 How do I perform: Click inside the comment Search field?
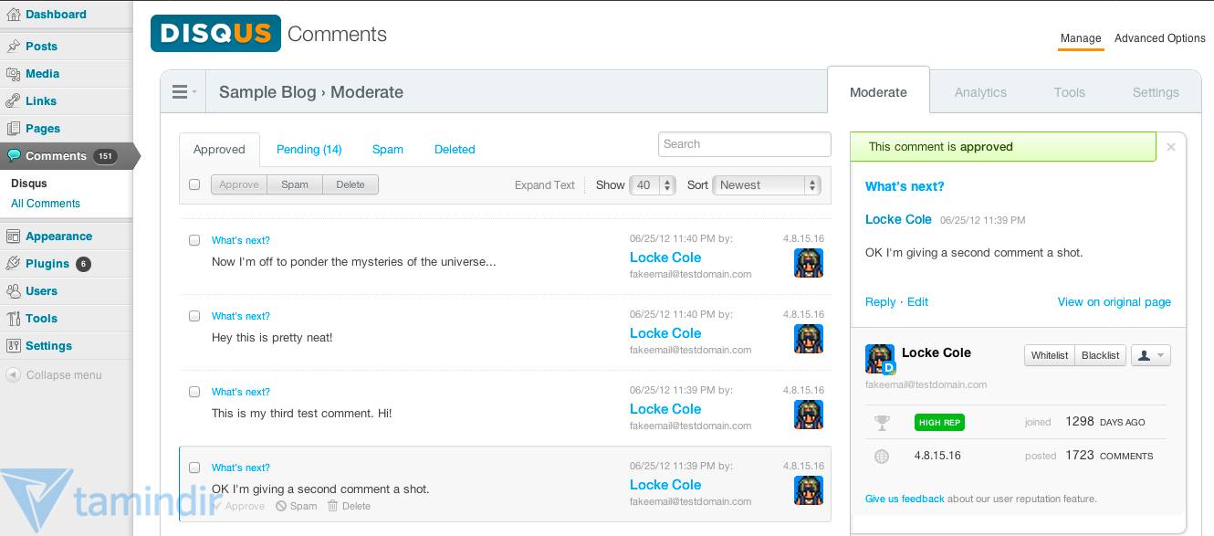(x=744, y=143)
